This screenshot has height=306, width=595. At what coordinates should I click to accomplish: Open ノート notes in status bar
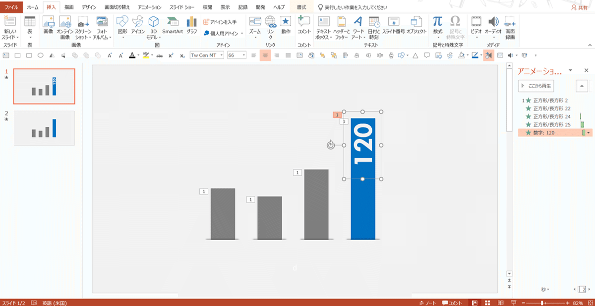coord(427,303)
